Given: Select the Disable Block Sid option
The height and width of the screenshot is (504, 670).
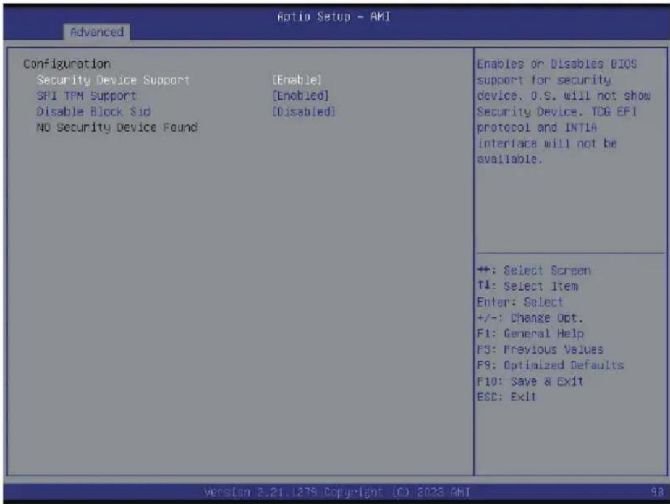Looking at the screenshot, I should click(x=93, y=112).
